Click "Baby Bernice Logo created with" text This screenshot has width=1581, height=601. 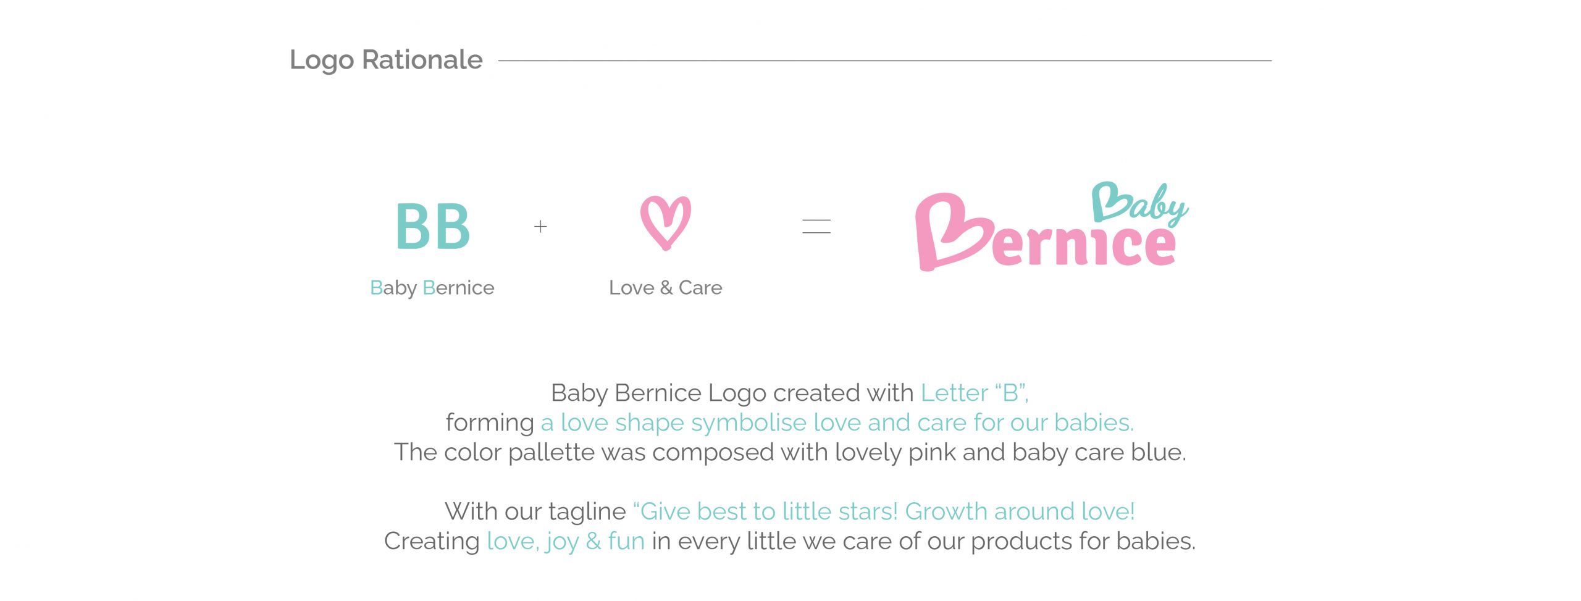(732, 393)
